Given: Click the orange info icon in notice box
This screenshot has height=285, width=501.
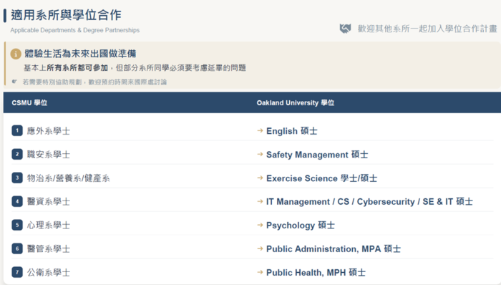Looking at the screenshot, I should (x=16, y=54).
